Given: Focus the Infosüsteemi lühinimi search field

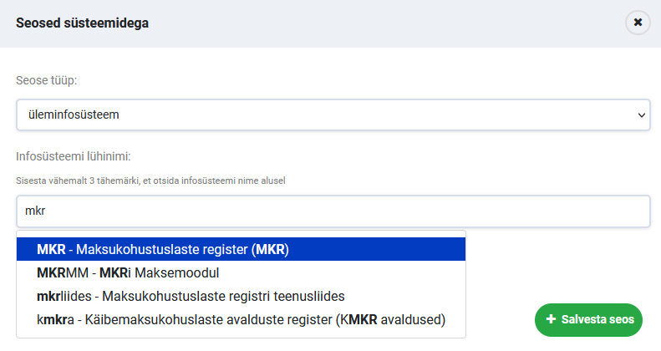Looking at the screenshot, I should click(333, 211).
